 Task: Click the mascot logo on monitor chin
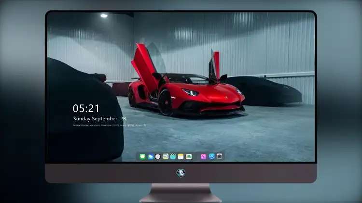tap(181, 173)
